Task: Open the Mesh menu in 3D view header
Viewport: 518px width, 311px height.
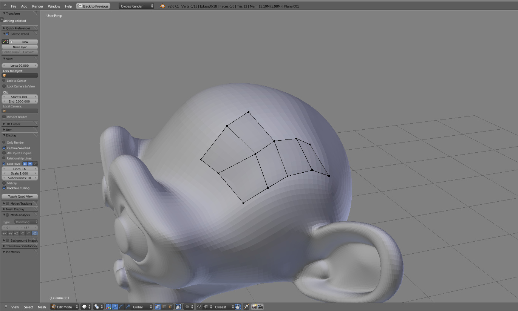Action: pos(42,307)
